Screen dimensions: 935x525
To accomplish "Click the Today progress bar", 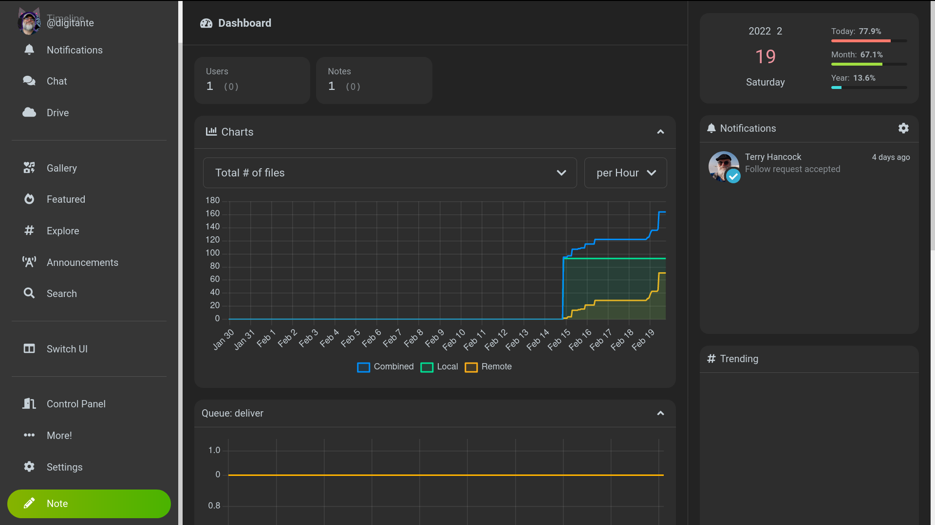I will point(869,41).
